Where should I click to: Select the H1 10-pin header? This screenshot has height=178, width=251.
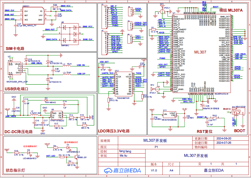[104, 17]
